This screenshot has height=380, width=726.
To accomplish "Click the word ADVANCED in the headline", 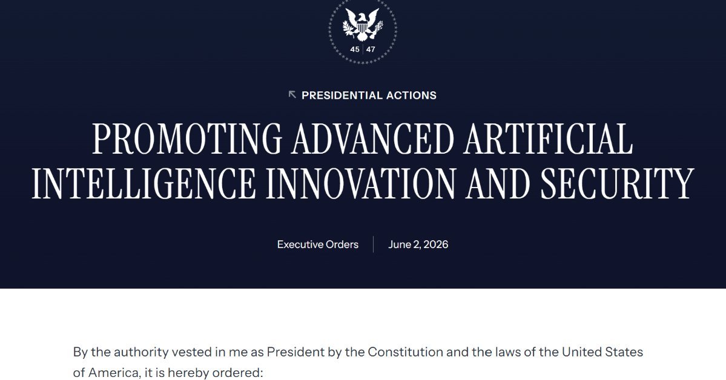I will click(x=373, y=139).
